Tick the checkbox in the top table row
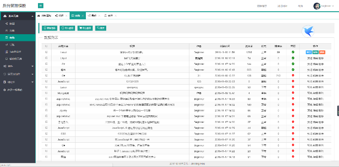This screenshot has width=339, height=167. click(46, 52)
